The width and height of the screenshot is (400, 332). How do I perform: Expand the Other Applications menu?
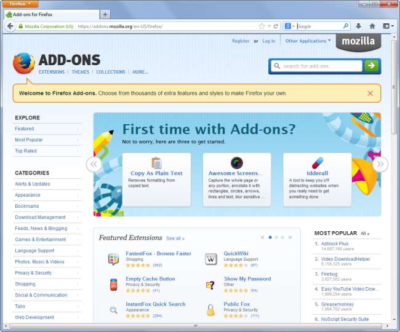coord(308,41)
